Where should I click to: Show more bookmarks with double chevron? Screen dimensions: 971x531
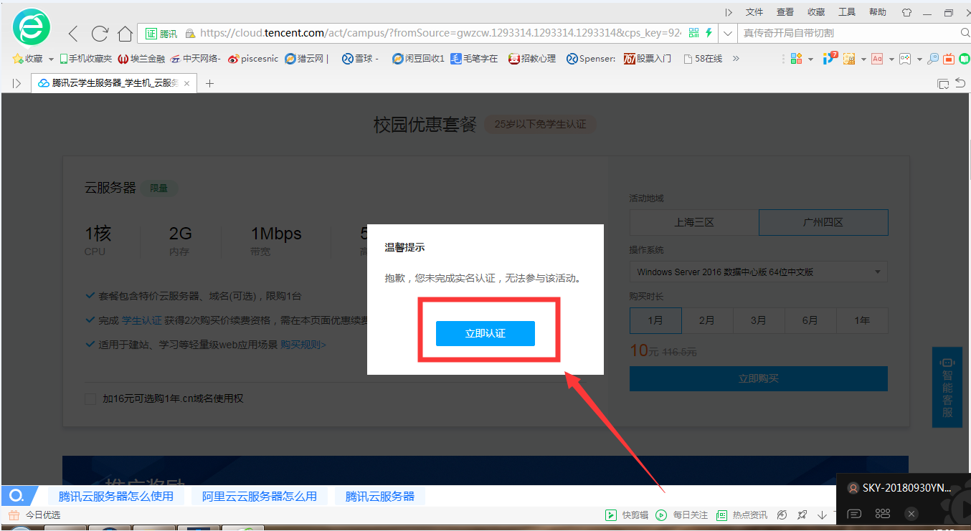(736, 59)
